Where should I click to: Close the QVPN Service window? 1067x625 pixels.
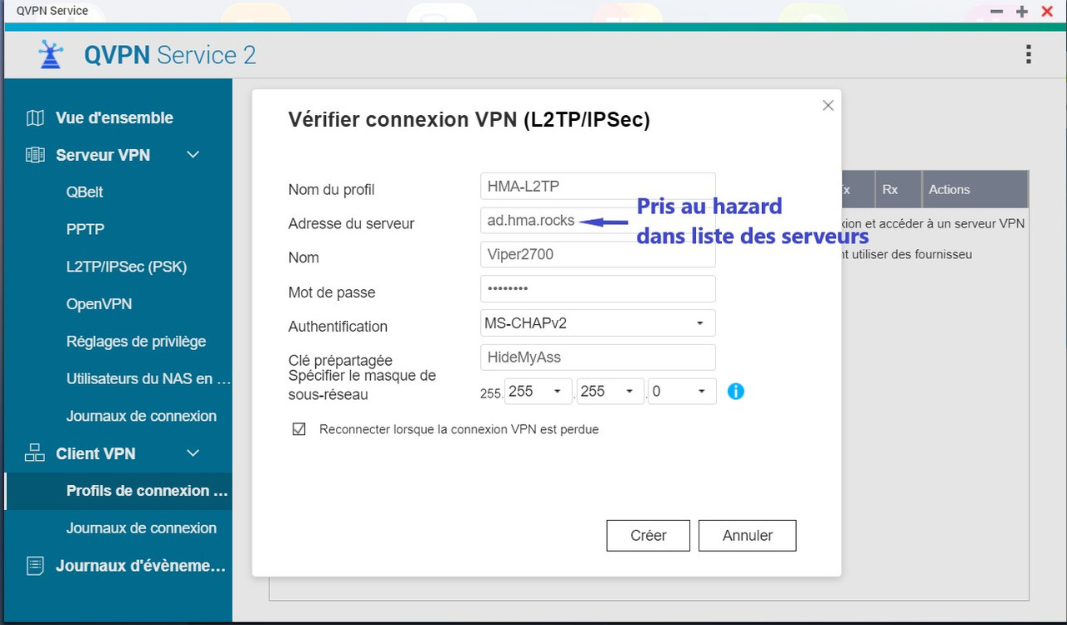[1047, 12]
